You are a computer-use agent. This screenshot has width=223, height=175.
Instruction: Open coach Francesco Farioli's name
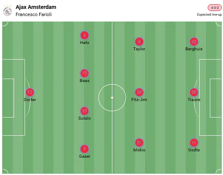(x=33, y=14)
